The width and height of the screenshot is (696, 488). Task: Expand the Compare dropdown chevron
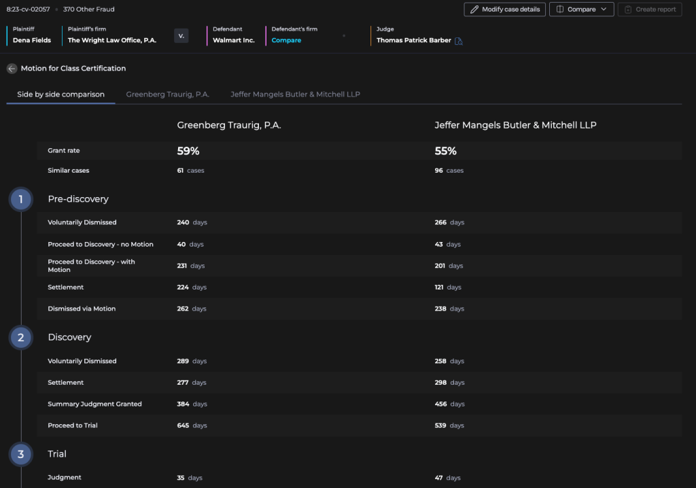[x=604, y=10]
